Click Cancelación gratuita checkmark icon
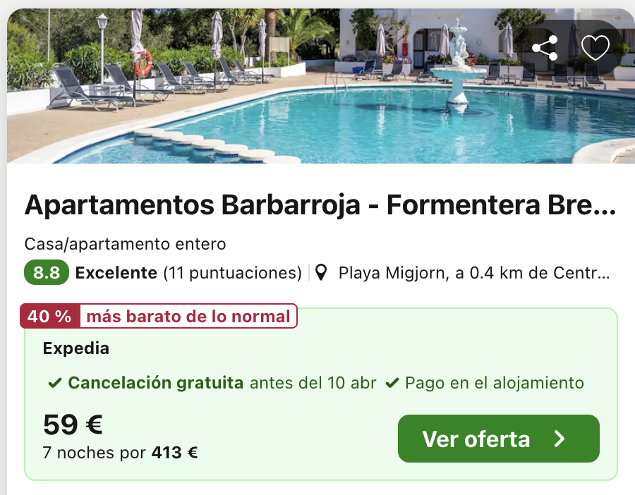The width and height of the screenshot is (635, 495). pos(54,383)
